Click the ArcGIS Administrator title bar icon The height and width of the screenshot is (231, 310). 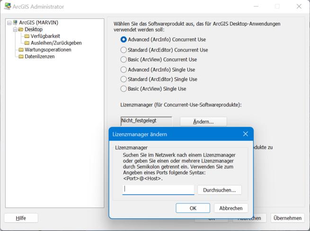tap(8, 6)
